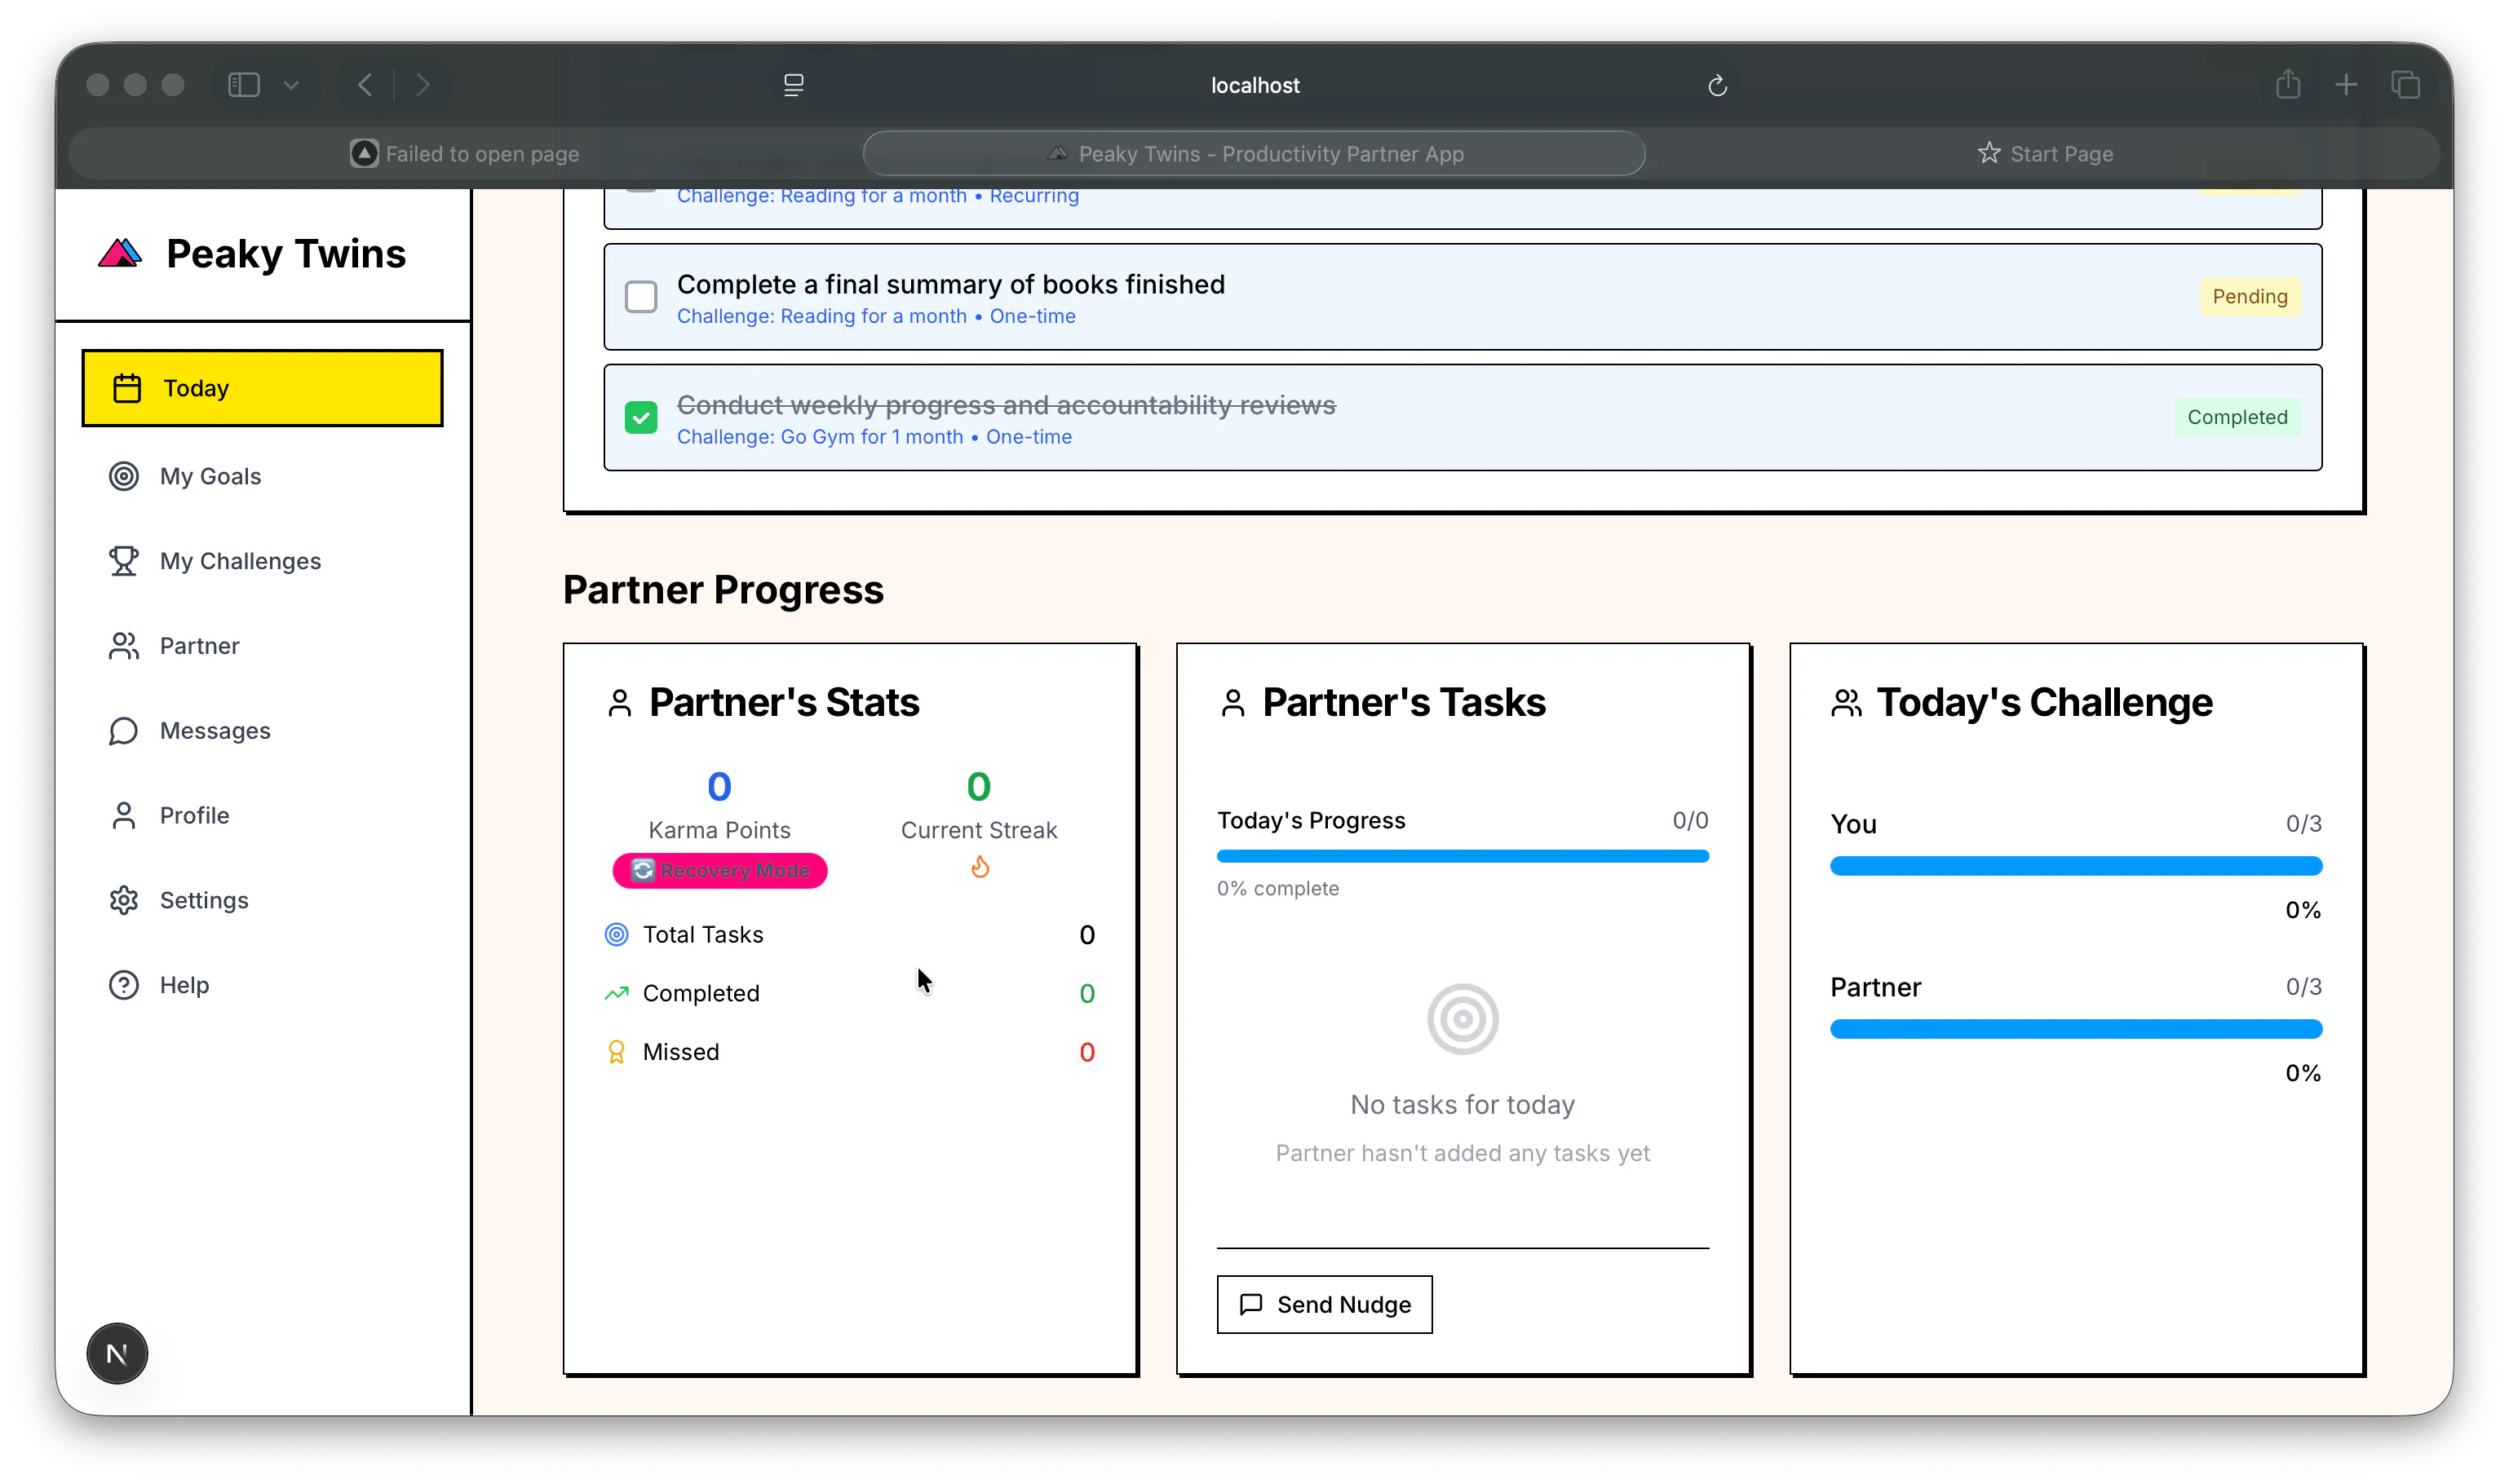Check the final summary of books task
2509x1484 pixels.
pos(641,297)
